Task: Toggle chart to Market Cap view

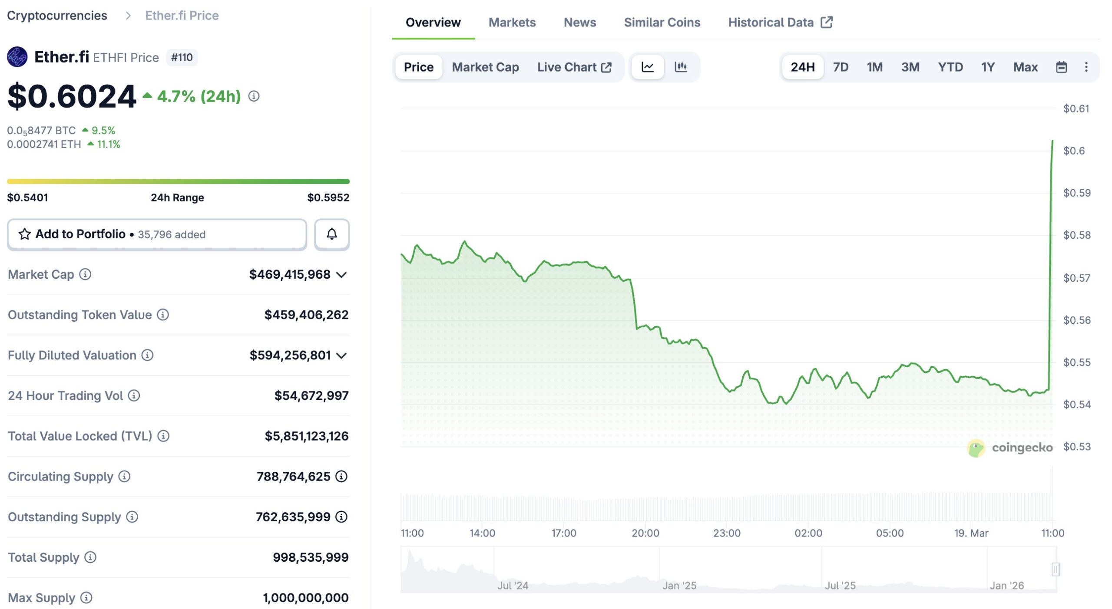Action: [x=485, y=67]
